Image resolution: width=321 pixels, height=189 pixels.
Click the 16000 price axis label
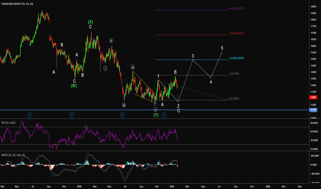(x=313, y=46)
